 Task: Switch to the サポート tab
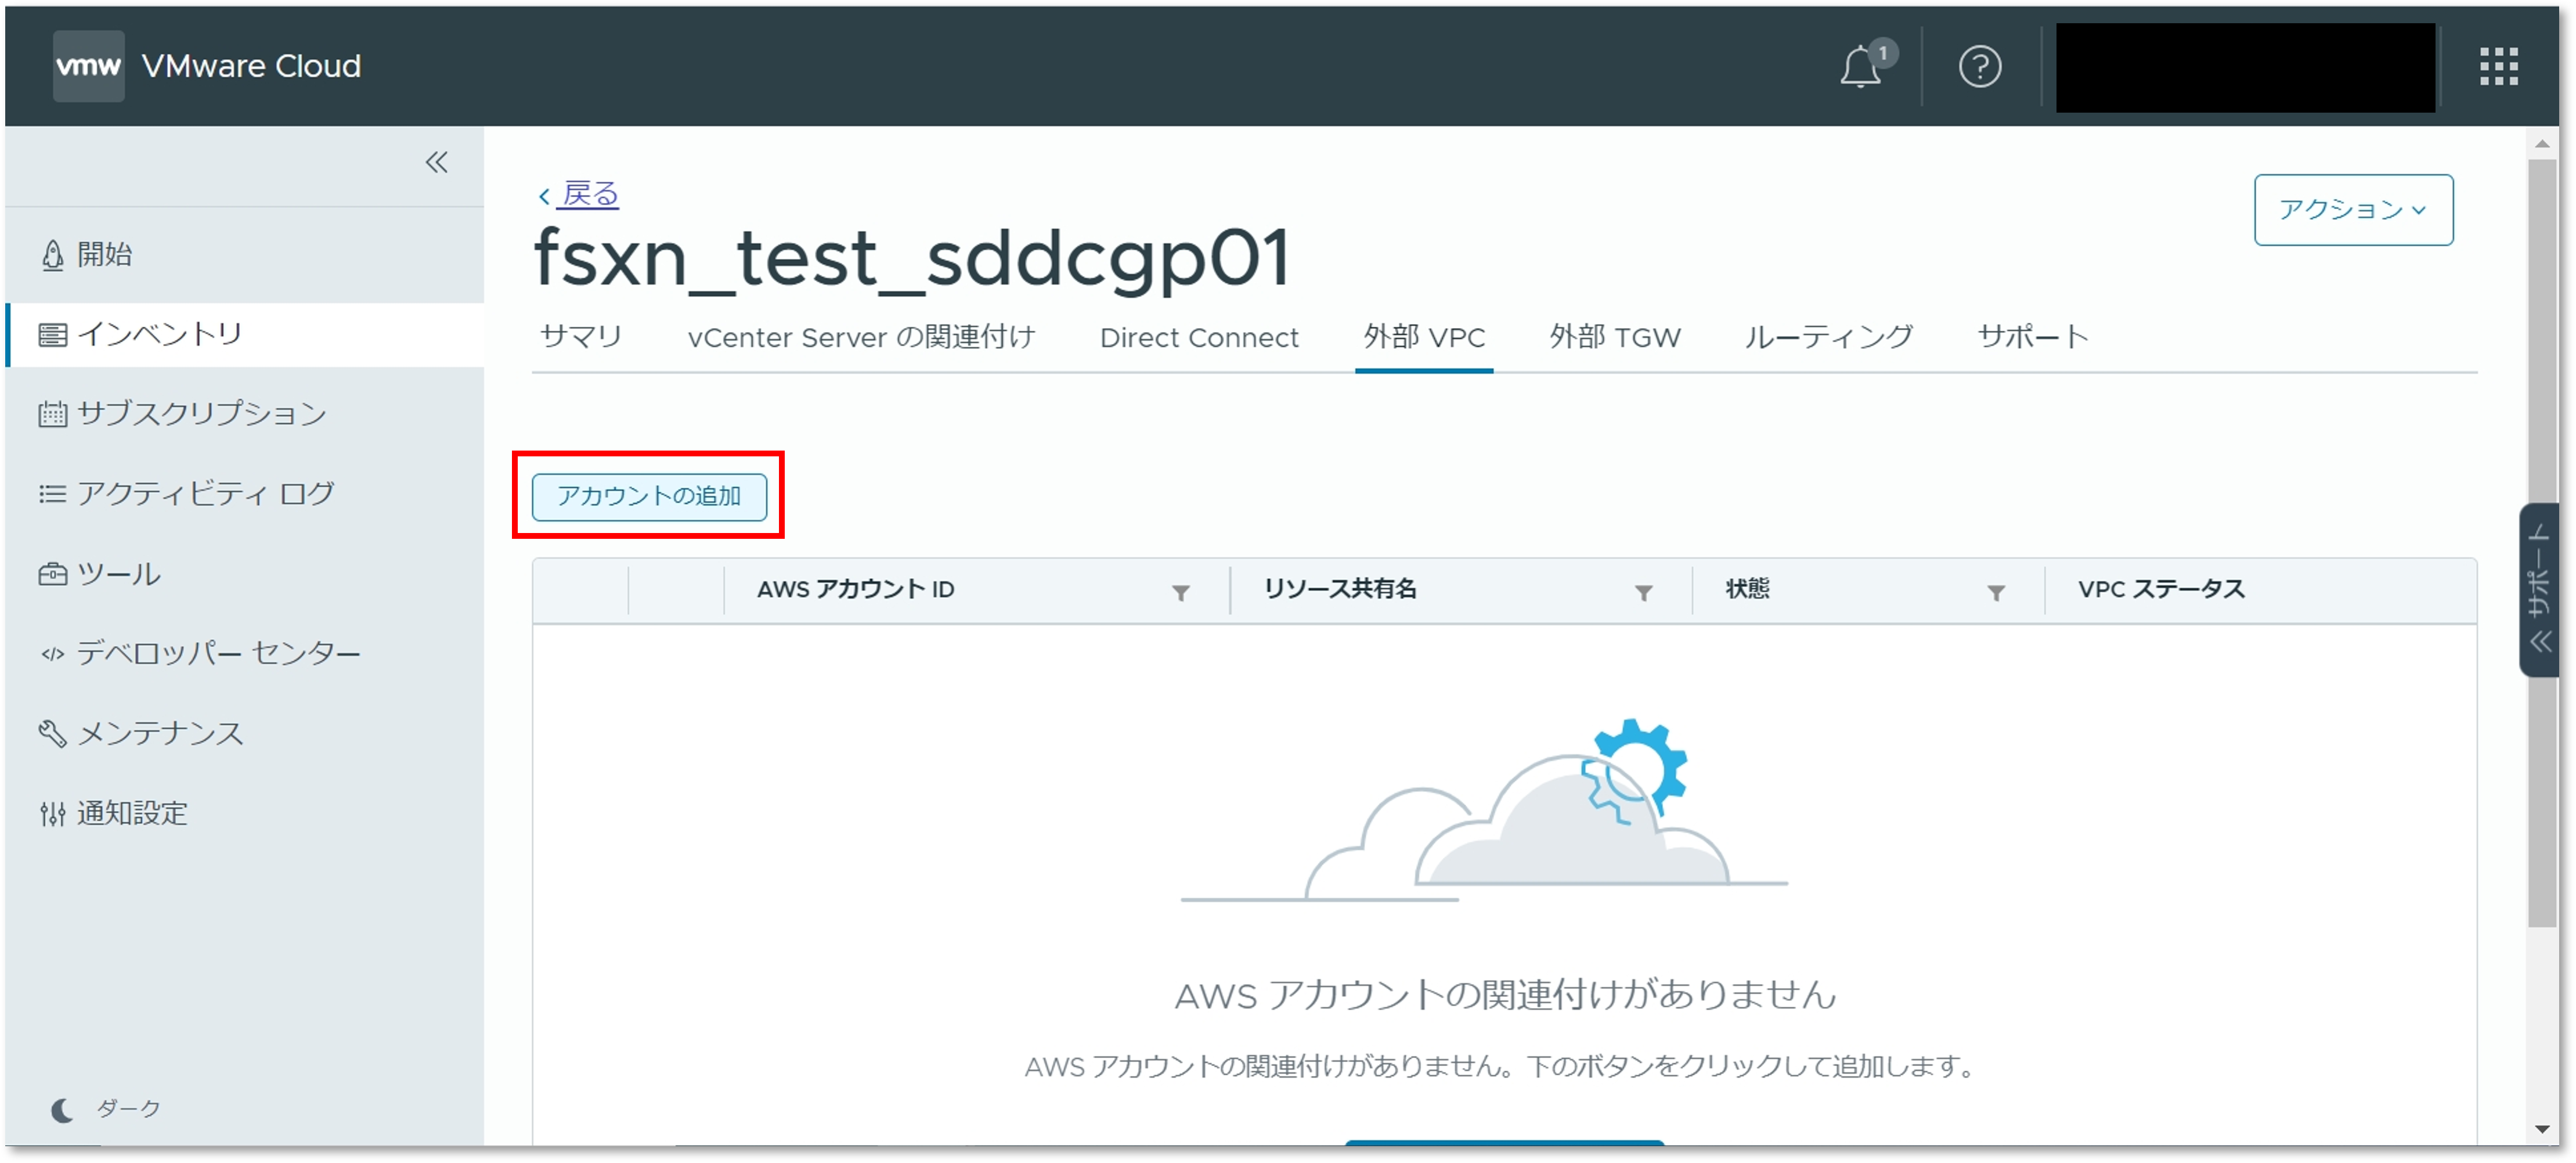[2033, 337]
